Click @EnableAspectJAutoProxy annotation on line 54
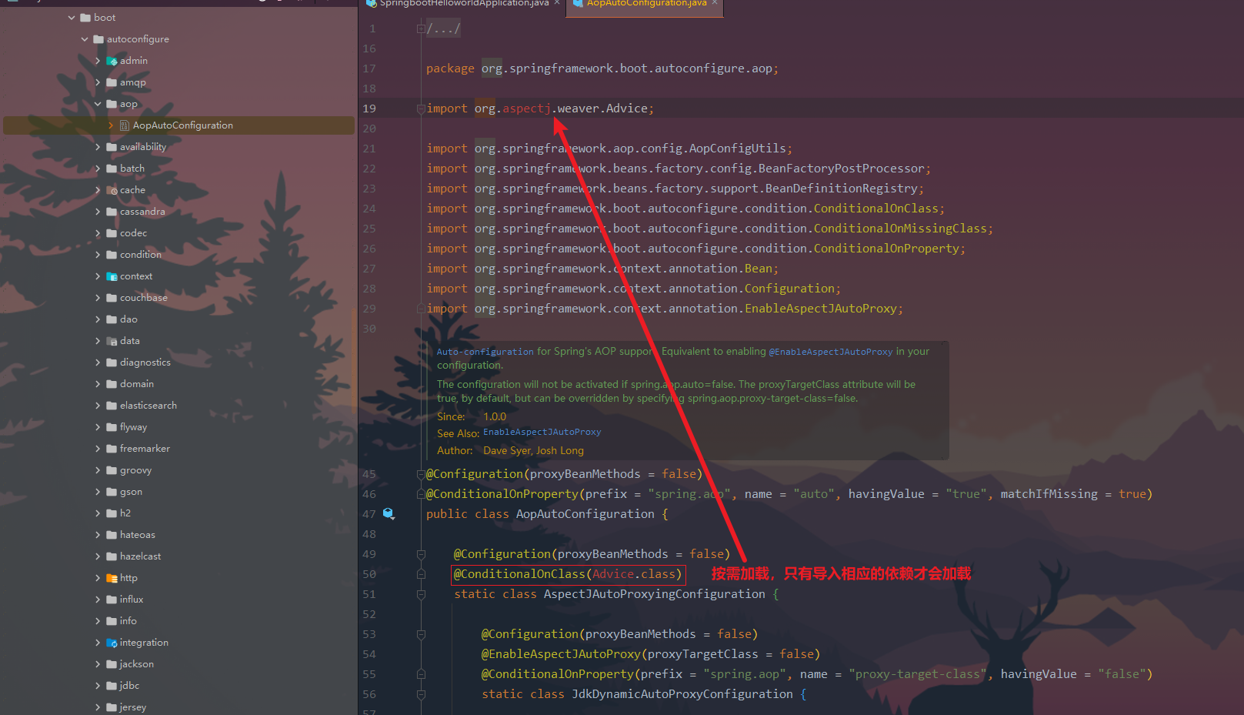This screenshot has height=715, width=1244. (561, 654)
